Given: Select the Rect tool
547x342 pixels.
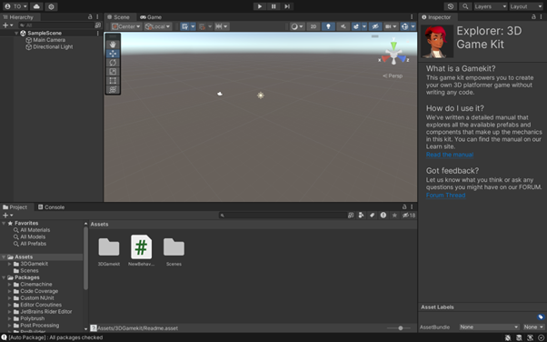Looking at the screenshot, I should (113, 81).
